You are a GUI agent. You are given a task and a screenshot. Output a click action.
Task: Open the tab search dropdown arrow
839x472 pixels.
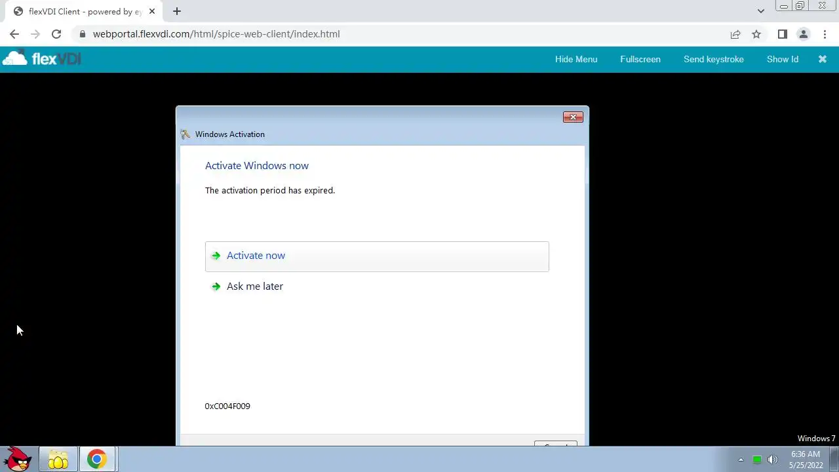761,11
